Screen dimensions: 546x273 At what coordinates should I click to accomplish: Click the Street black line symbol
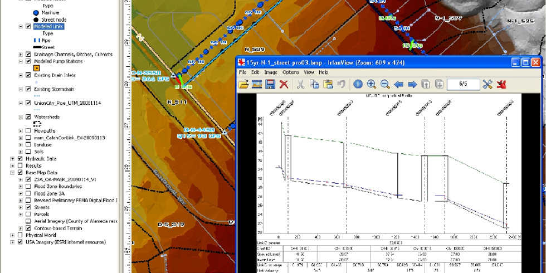coord(37,47)
